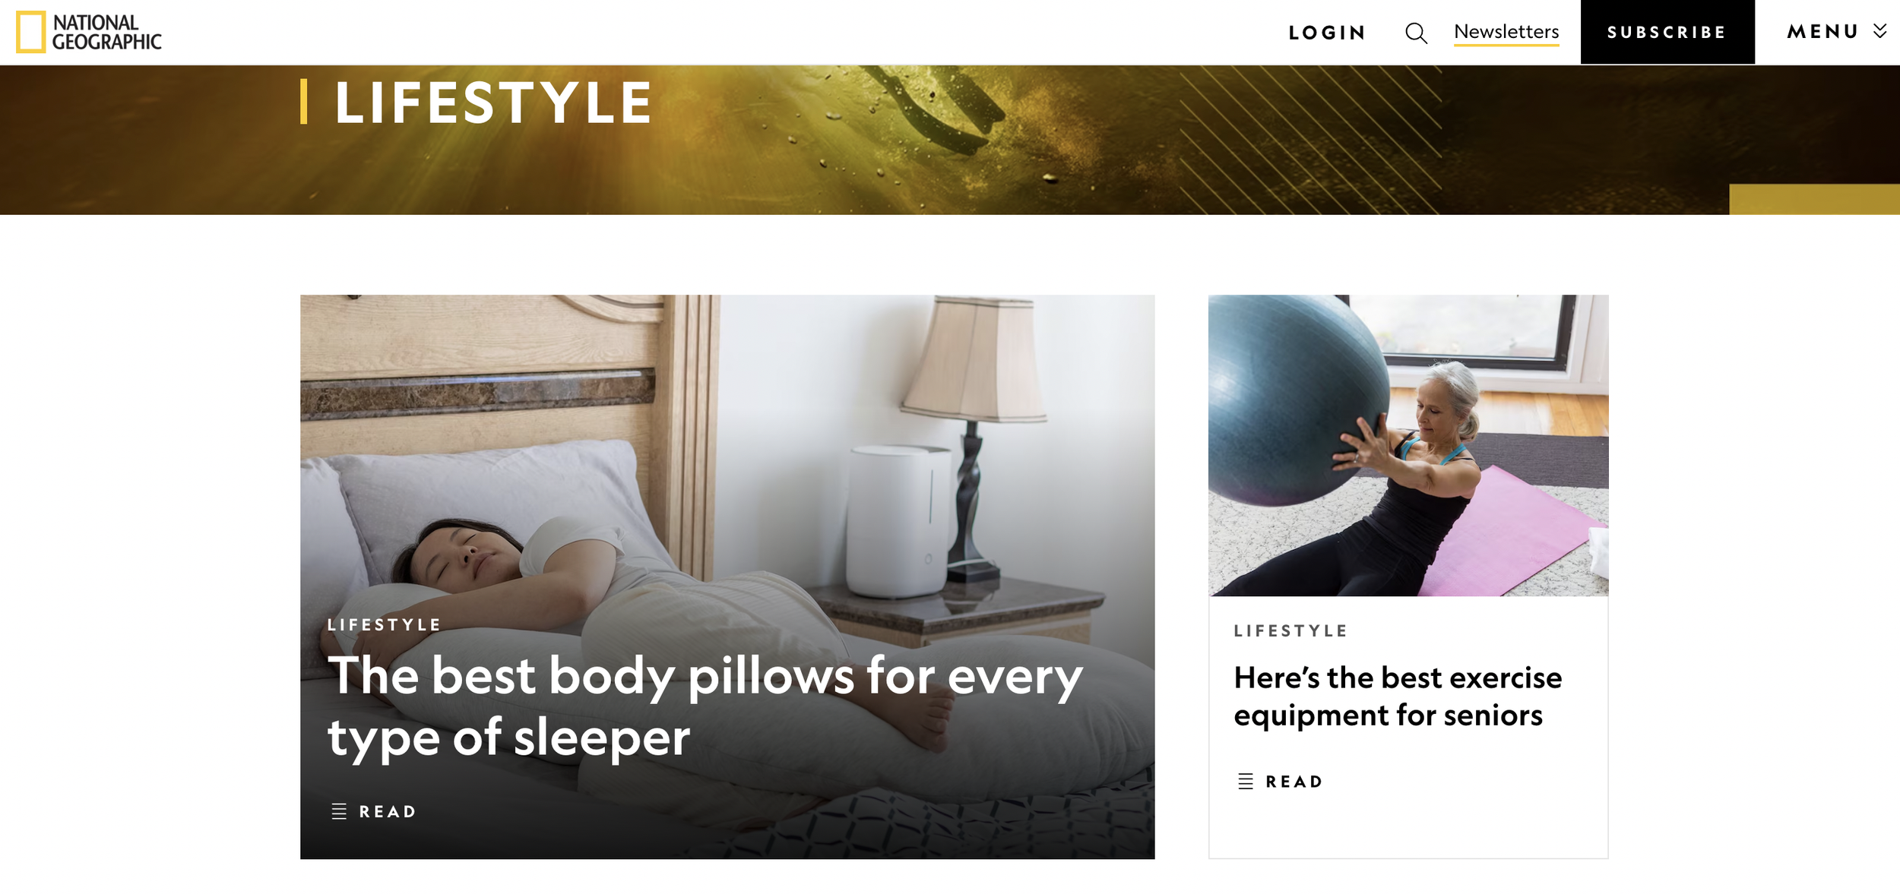Screen dimensions: 1900x894
Task: Click the gold rectangle at the banner's corner
Action: click(1814, 199)
